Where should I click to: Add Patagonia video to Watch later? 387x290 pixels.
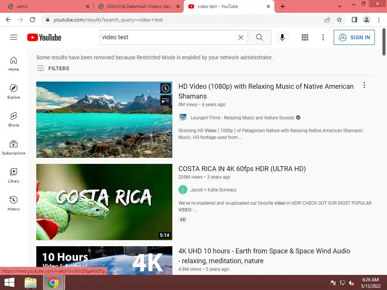(166, 88)
